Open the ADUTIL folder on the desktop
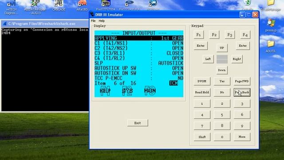 271,46
